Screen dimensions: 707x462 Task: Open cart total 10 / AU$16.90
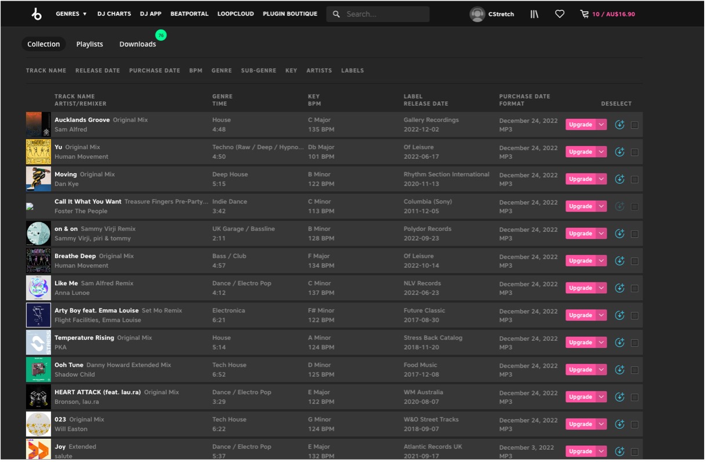pyautogui.click(x=614, y=14)
